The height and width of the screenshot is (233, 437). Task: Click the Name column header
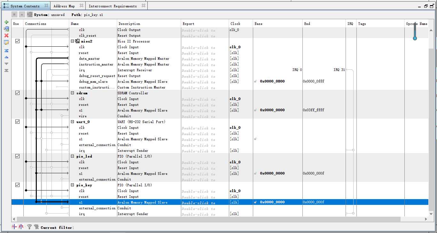[93, 24]
